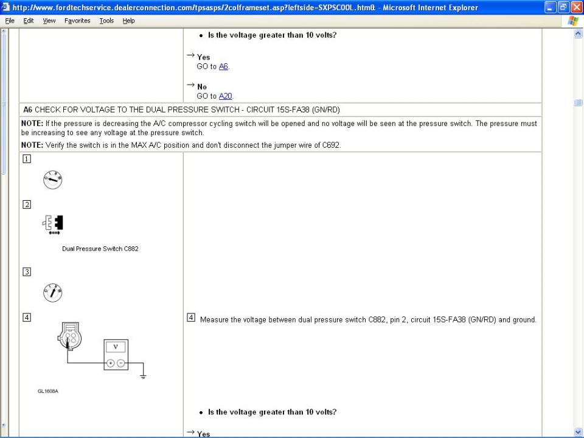Click the NOTE about pressure decreasing
Screen dimensions: 584x438
pos(279,128)
